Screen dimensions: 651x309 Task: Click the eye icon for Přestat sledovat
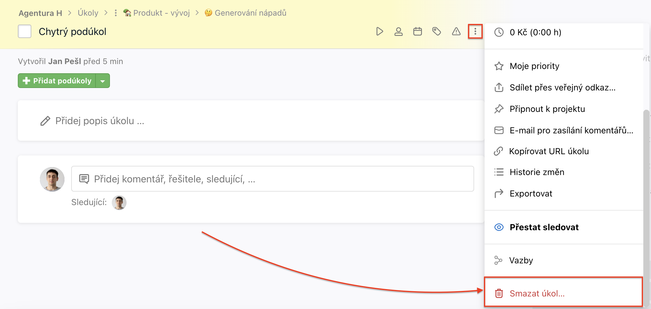point(499,227)
